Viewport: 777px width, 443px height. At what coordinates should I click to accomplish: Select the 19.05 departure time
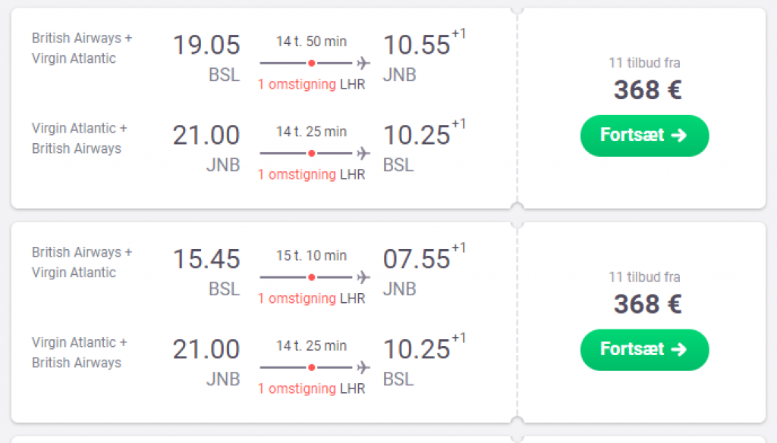tap(206, 45)
